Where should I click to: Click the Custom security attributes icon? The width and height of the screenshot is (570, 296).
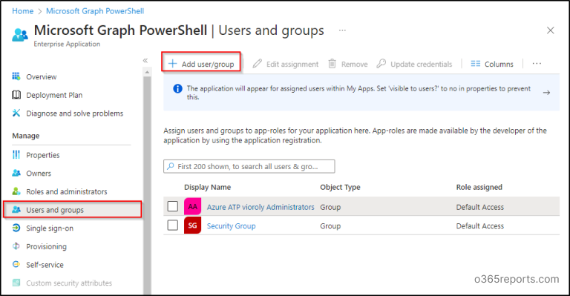16,283
